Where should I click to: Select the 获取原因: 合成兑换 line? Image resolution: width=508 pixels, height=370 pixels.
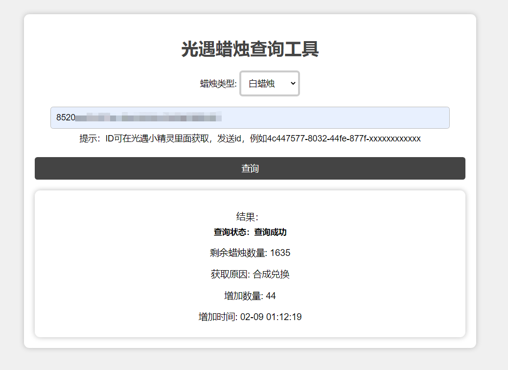click(x=250, y=275)
